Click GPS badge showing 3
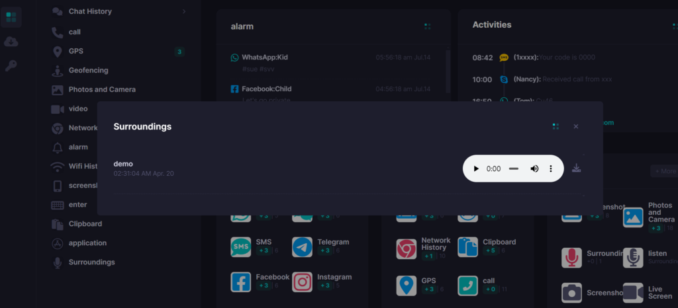Screen dimensions: 678x308 click(x=179, y=52)
